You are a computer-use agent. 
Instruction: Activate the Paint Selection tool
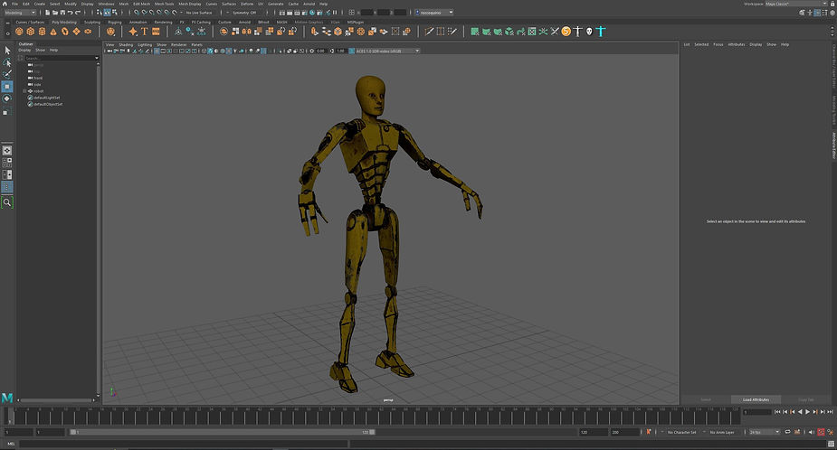pyautogui.click(x=7, y=74)
